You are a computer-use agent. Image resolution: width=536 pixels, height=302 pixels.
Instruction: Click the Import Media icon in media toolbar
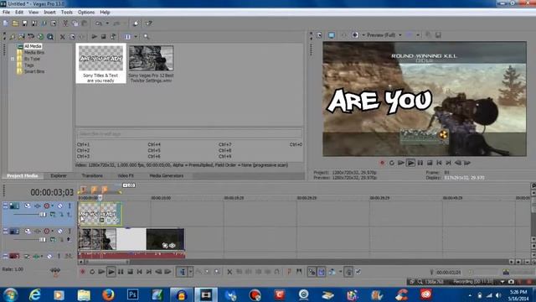tap(13, 37)
